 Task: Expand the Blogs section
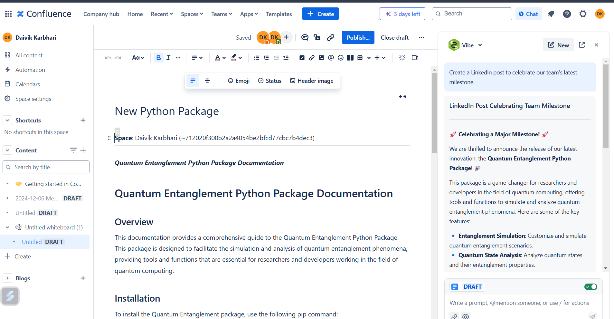7,278
